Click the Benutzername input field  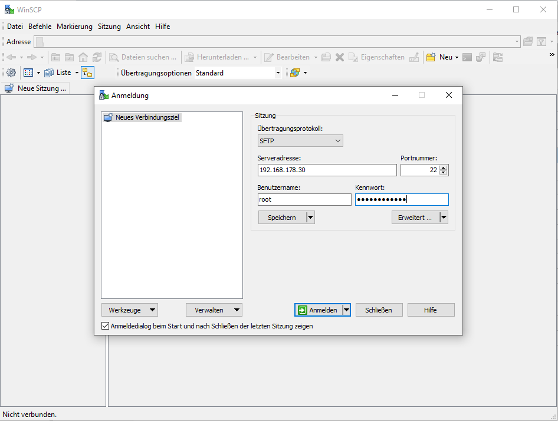[304, 200]
